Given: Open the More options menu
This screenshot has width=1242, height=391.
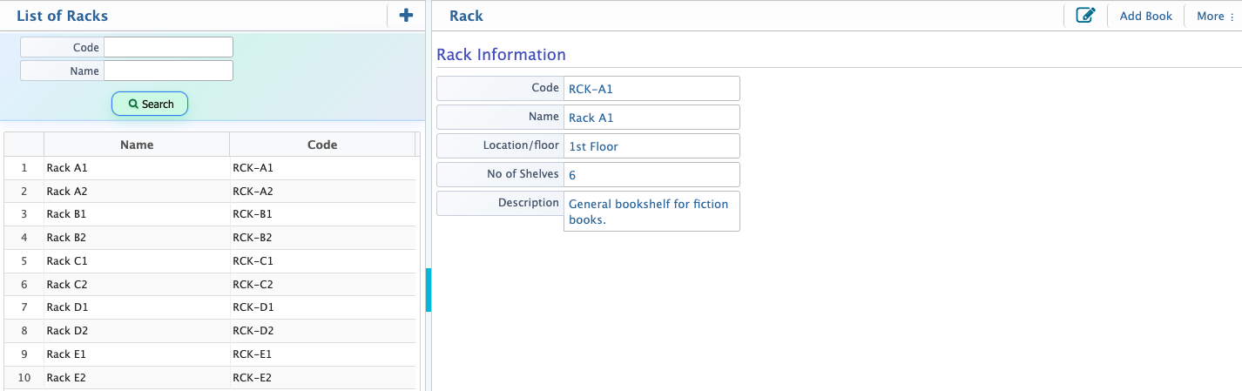Looking at the screenshot, I should pyautogui.click(x=1215, y=16).
